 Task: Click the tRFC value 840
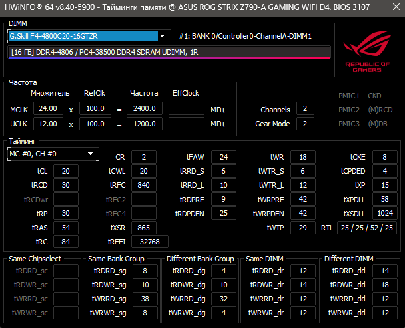(144, 185)
